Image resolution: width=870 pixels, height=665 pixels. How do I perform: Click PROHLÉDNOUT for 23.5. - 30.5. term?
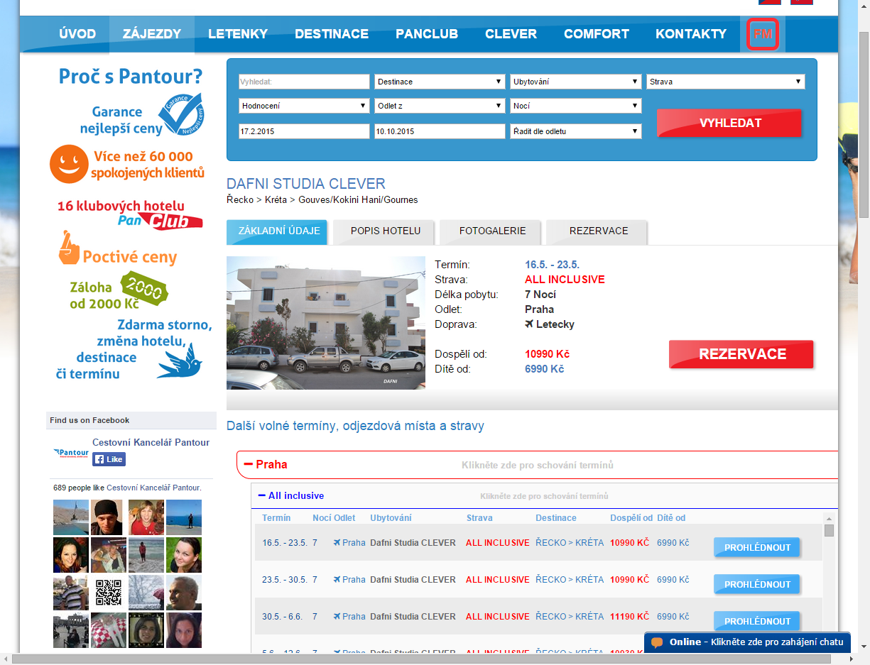point(757,585)
